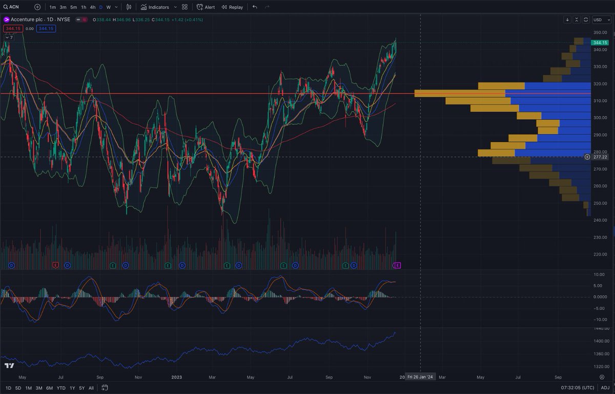The width and height of the screenshot is (615, 394).
Task: Click the Replay button
Action: tap(232, 7)
